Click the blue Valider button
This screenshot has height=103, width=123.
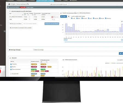[x=64, y=16]
